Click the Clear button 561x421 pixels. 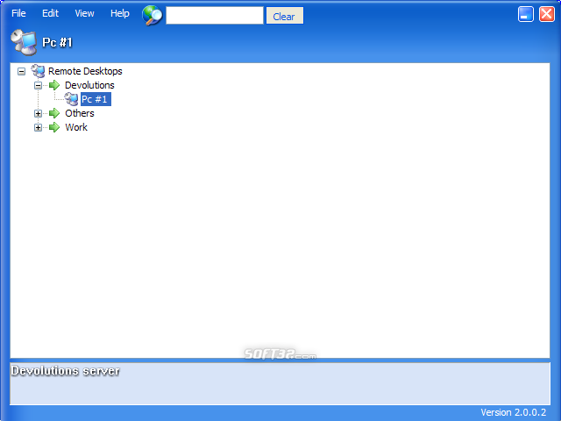click(284, 16)
